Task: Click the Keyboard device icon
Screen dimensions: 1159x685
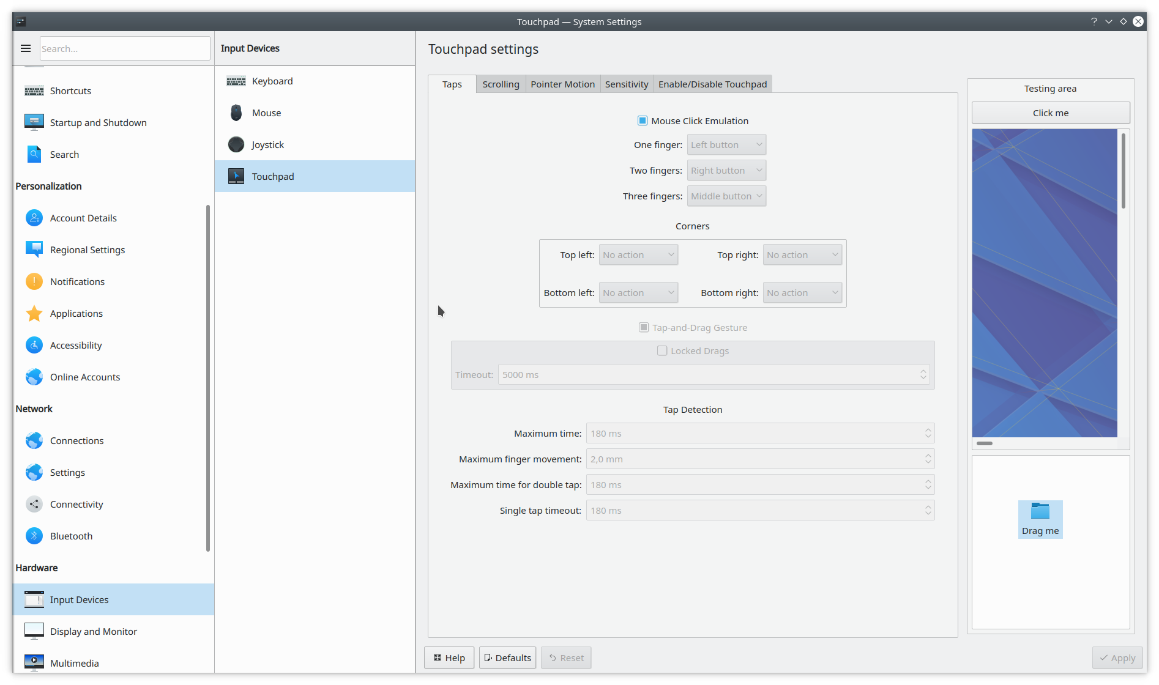Action: click(x=236, y=81)
